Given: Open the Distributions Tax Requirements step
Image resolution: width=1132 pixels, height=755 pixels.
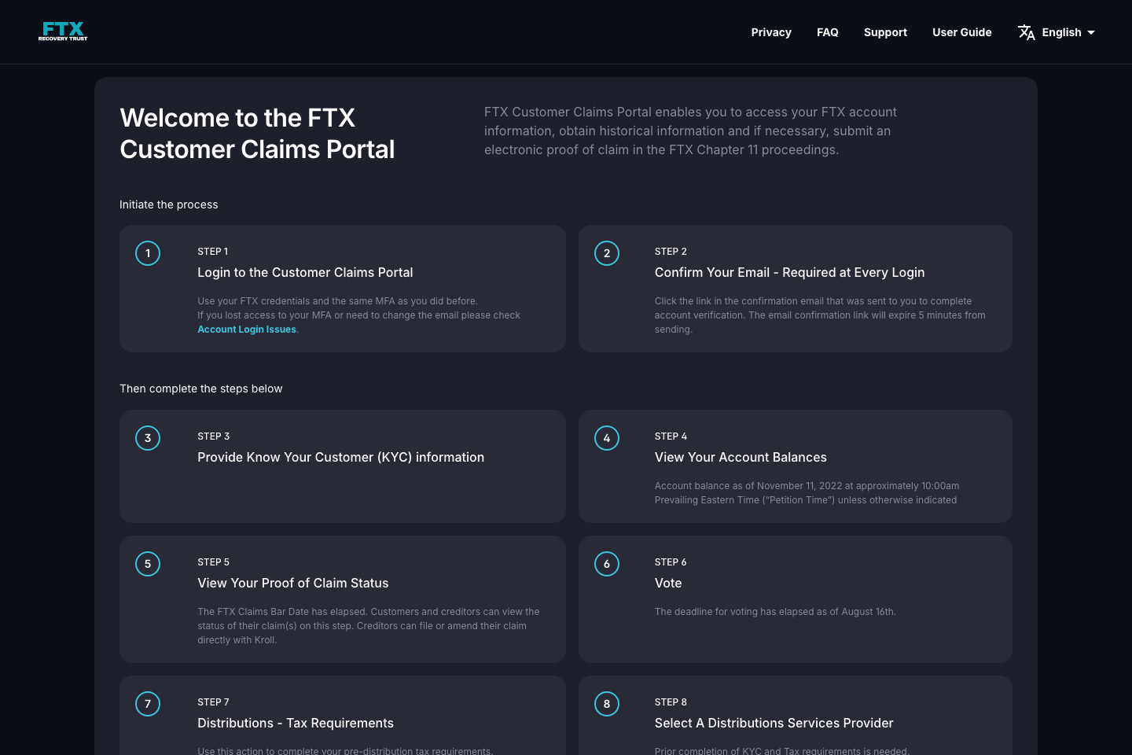Looking at the screenshot, I should pyautogui.click(x=296, y=723).
